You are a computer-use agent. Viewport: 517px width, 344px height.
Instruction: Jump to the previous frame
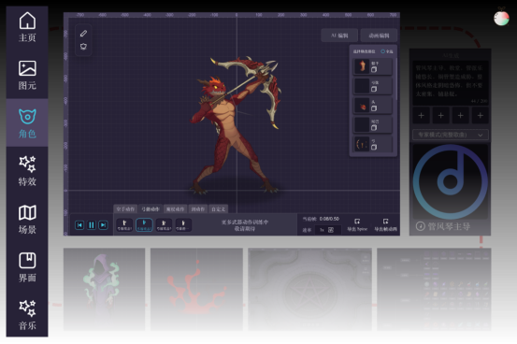click(79, 225)
